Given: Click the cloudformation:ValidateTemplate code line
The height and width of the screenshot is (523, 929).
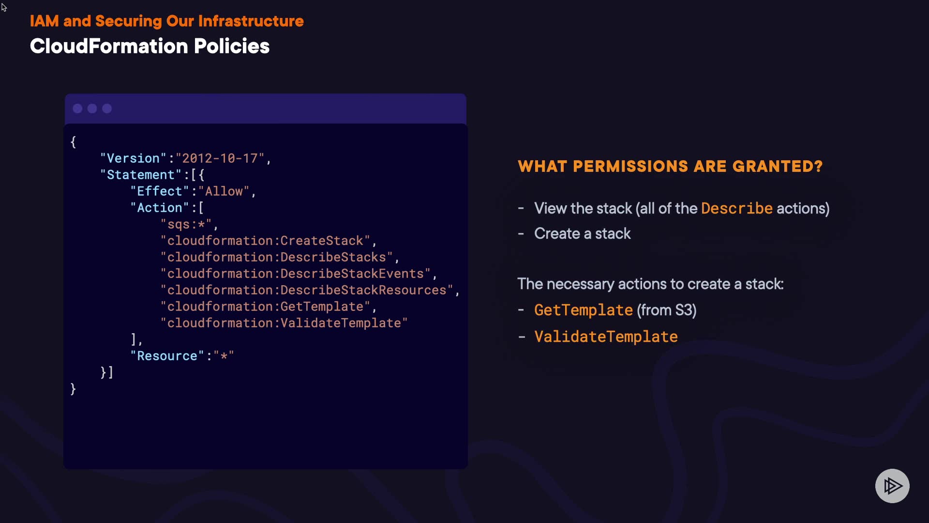Looking at the screenshot, I should click(x=284, y=323).
